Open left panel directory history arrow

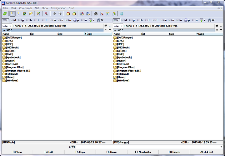pos(110,30)
